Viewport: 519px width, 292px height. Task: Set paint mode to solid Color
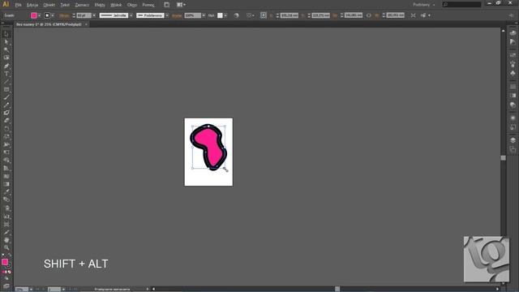(3, 272)
